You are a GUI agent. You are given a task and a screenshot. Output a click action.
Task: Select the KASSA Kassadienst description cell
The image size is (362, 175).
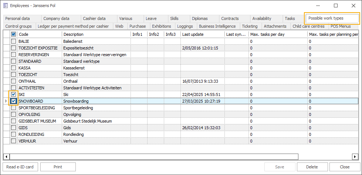tap(96, 68)
